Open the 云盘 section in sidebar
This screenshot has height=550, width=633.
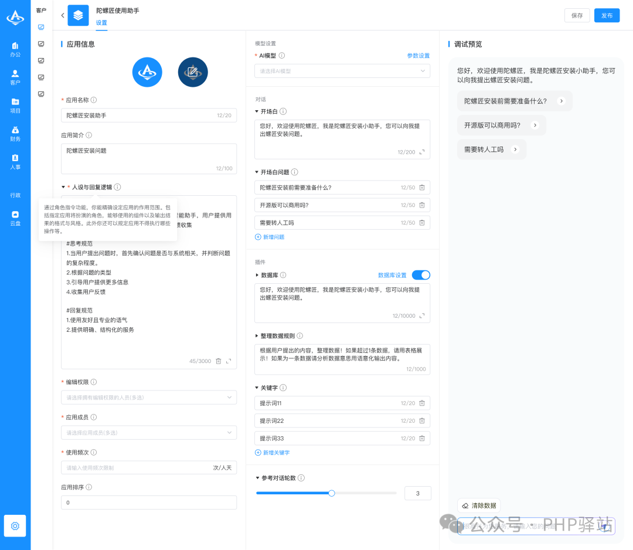click(15, 219)
